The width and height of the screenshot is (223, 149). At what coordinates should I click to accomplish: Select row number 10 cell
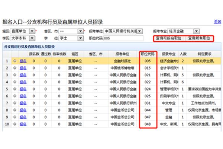7,124
